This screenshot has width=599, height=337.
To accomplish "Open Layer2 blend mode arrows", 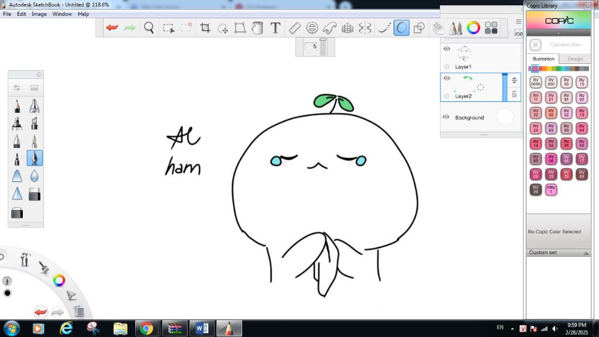I will 514,80.
